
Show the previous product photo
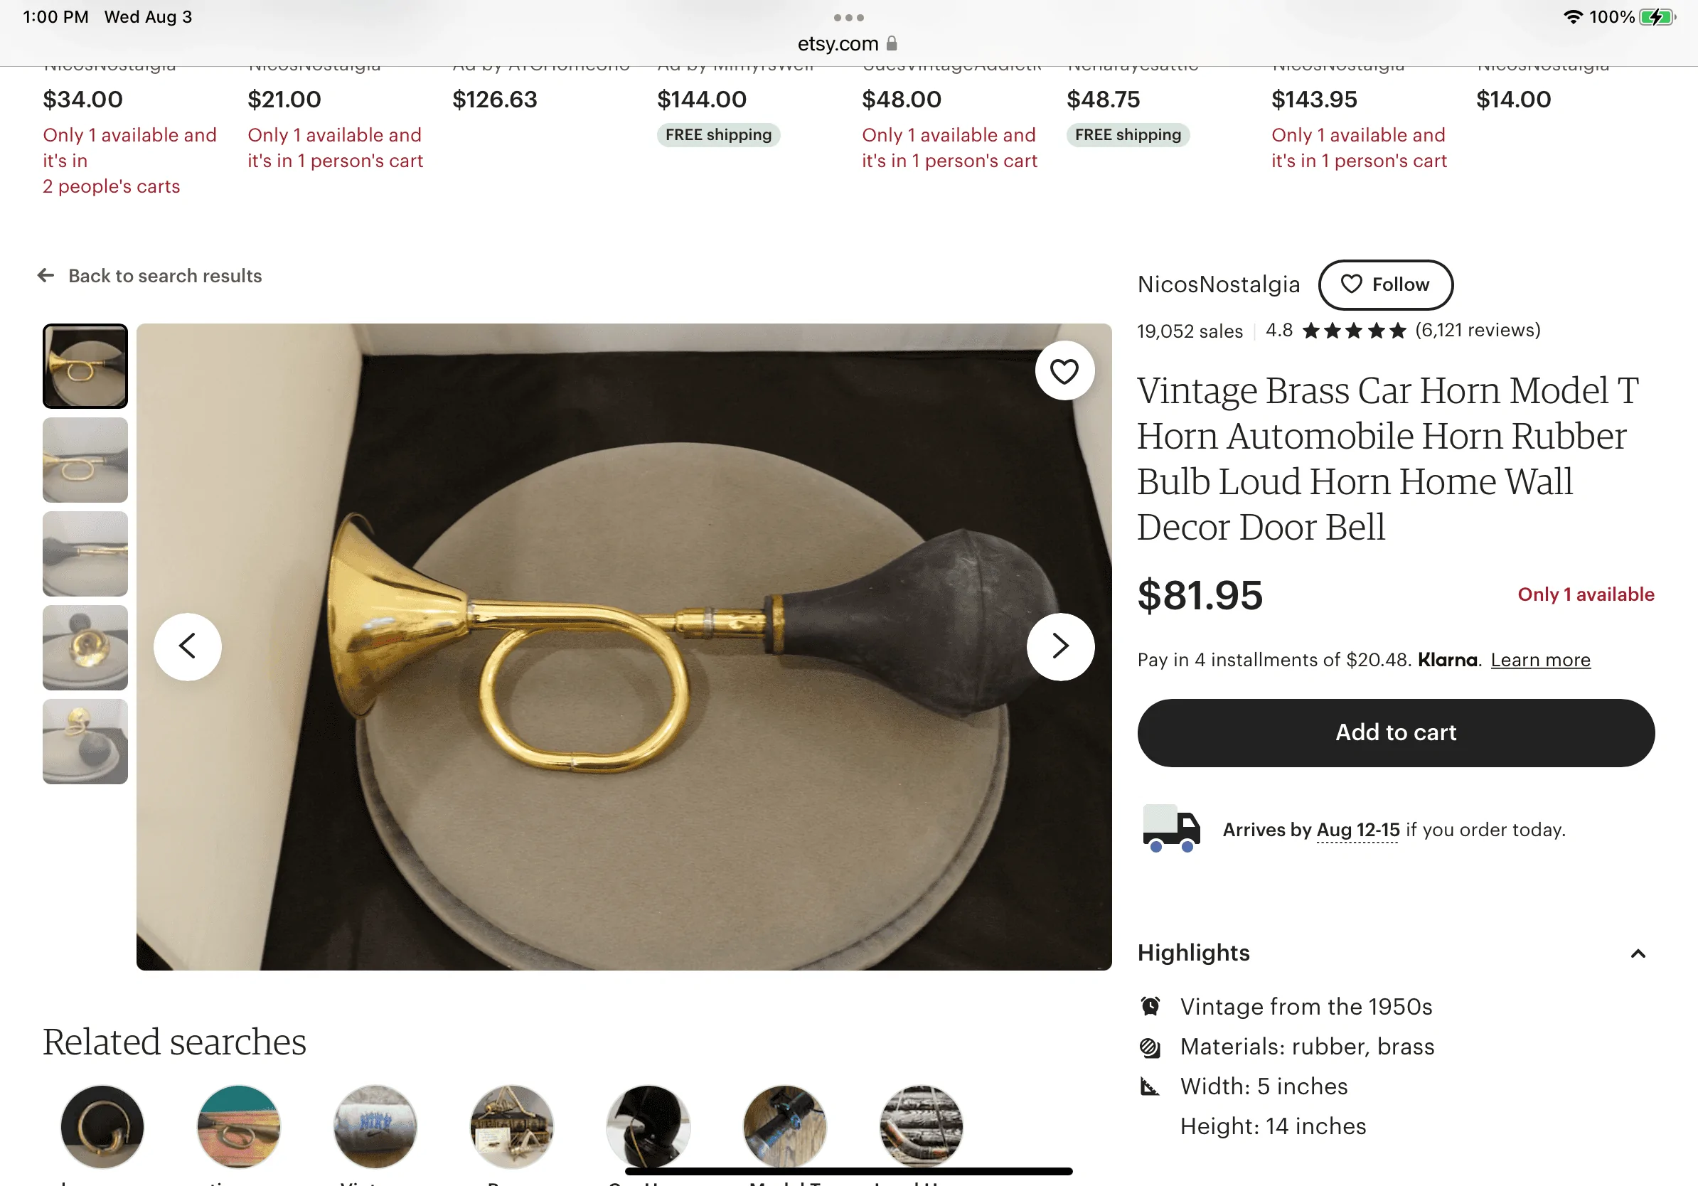187,646
